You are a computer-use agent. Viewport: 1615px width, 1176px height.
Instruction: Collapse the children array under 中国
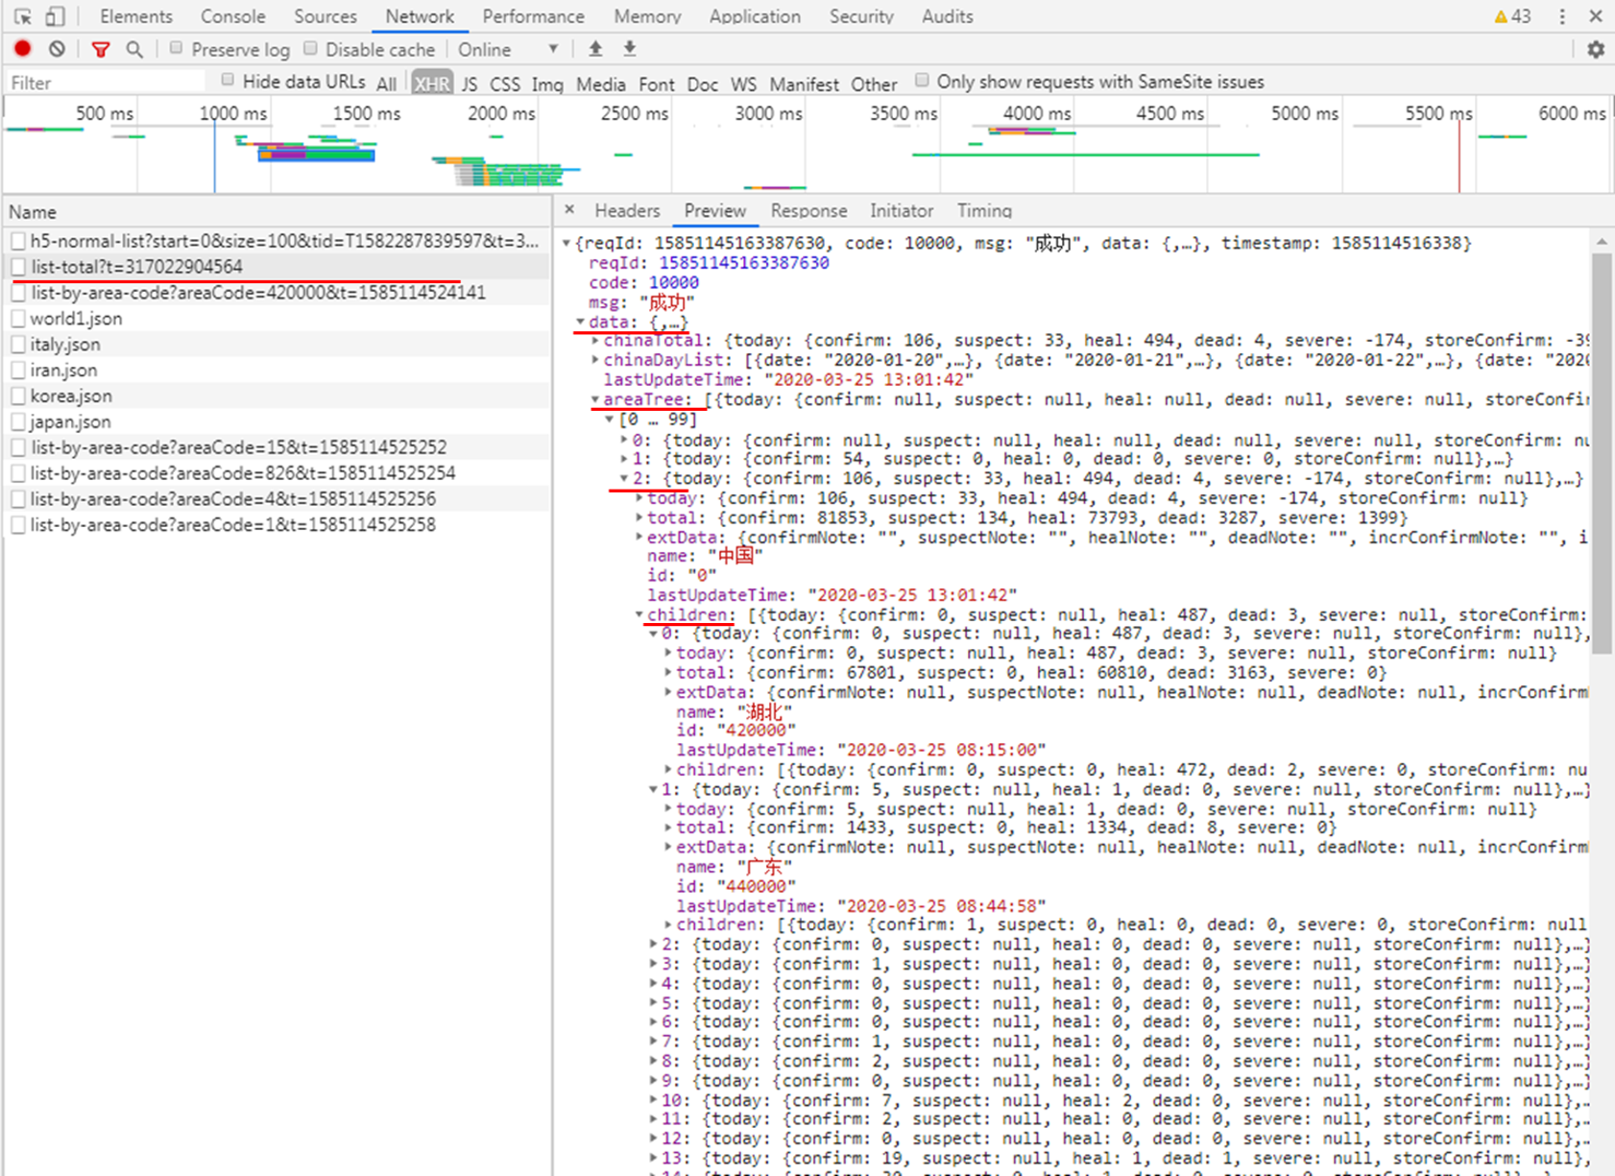pos(639,615)
